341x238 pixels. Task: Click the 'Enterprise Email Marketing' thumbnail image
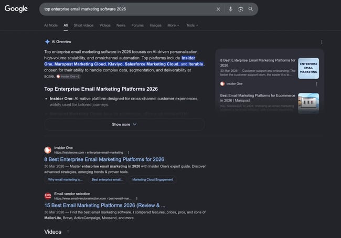tap(308, 68)
